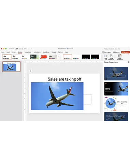Select the second white color variant

pyautogui.click(x=77, y=57)
